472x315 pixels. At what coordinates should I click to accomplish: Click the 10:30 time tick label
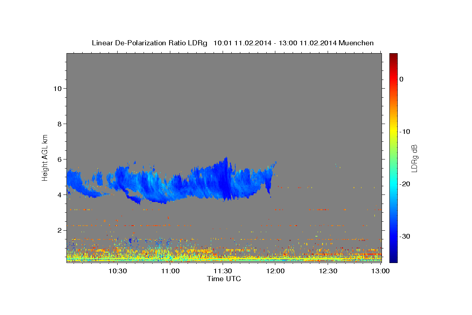pyautogui.click(x=117, y=271)
